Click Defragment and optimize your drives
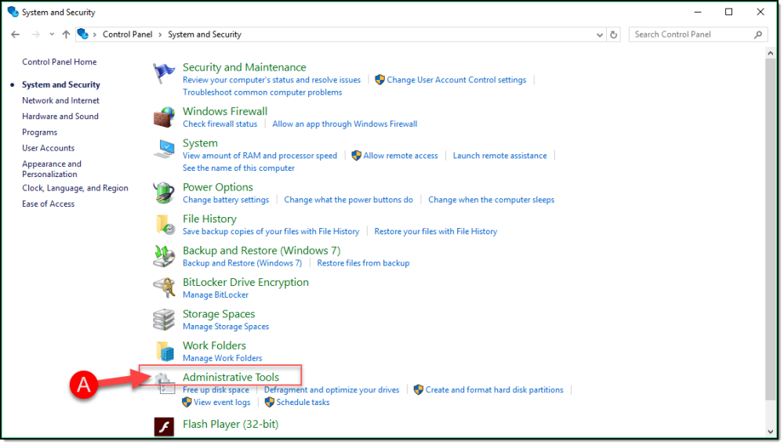This screenshot has height=445, width=784. (332, 390)
